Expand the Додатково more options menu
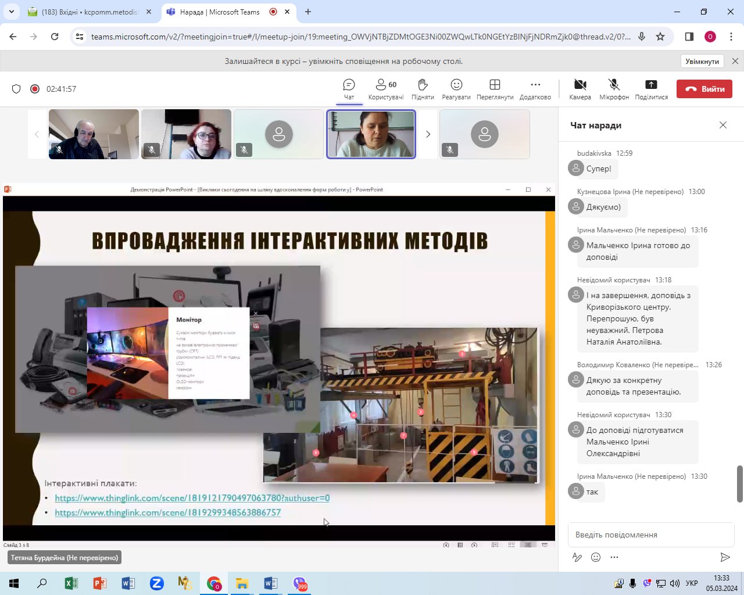The image size is (744, 595). tap(535, 89)
